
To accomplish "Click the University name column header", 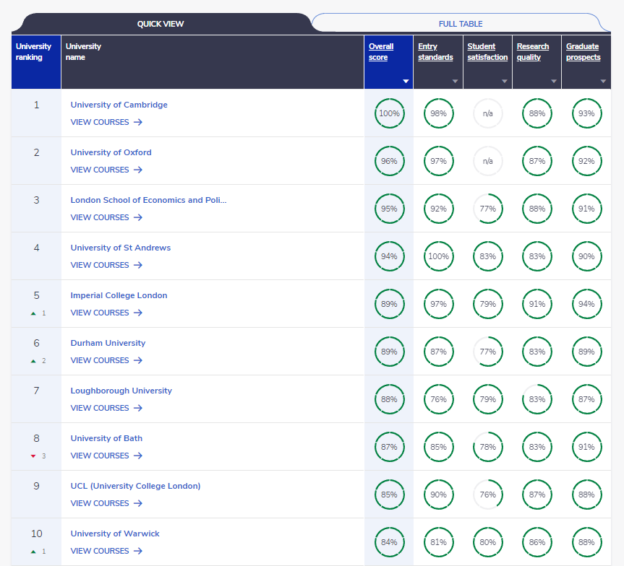I will (x=213, y=62).
